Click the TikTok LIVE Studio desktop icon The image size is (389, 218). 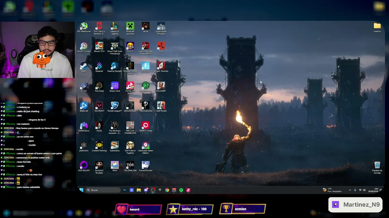pyautogui.click(x=130, y=88)
